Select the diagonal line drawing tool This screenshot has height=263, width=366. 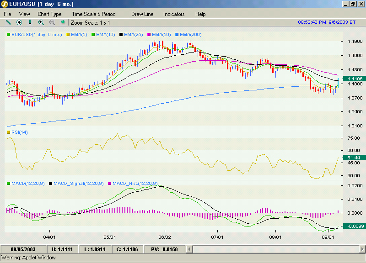pyautogui.click(x=8, y=22)
